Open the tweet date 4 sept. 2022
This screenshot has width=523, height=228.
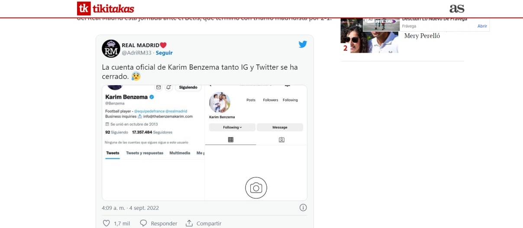point(130,208)
